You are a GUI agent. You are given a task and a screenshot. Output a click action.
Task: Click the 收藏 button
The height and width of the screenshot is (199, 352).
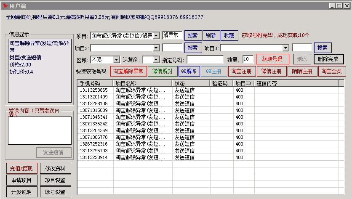pyautogui.click(x=229, y=35)
